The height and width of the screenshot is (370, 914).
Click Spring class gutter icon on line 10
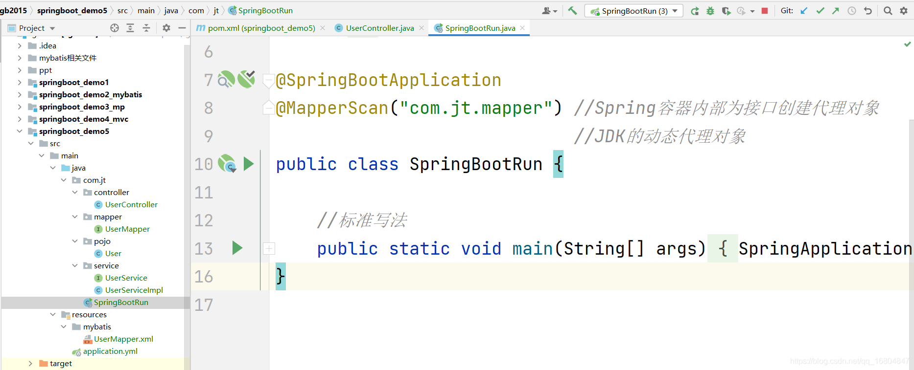point(227,164)
